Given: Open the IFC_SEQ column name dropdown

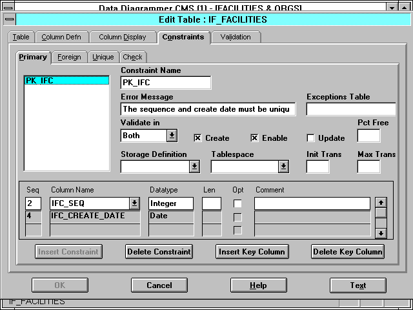Looking at the screenshot, I should pyautogui.click(x=134, y=203).
